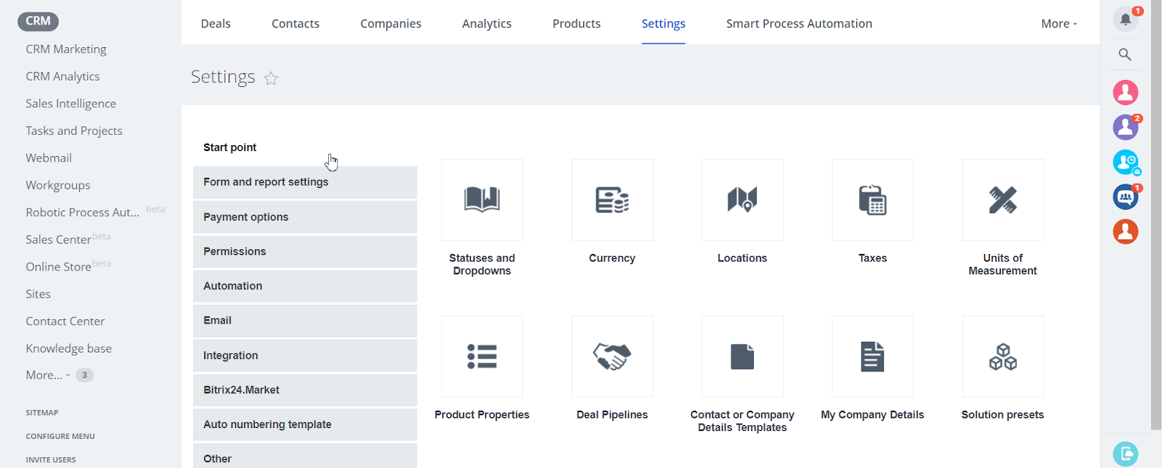
Task: Switch to the Products tab
Action: (x=577, y=23)
